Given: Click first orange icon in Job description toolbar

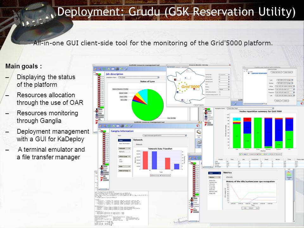Looking at the screenshot, I should [95, 69].
